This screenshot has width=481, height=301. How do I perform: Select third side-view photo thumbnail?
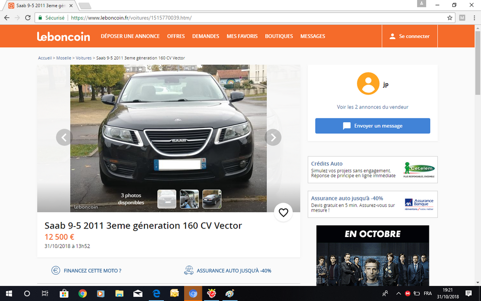pos(212,199)
